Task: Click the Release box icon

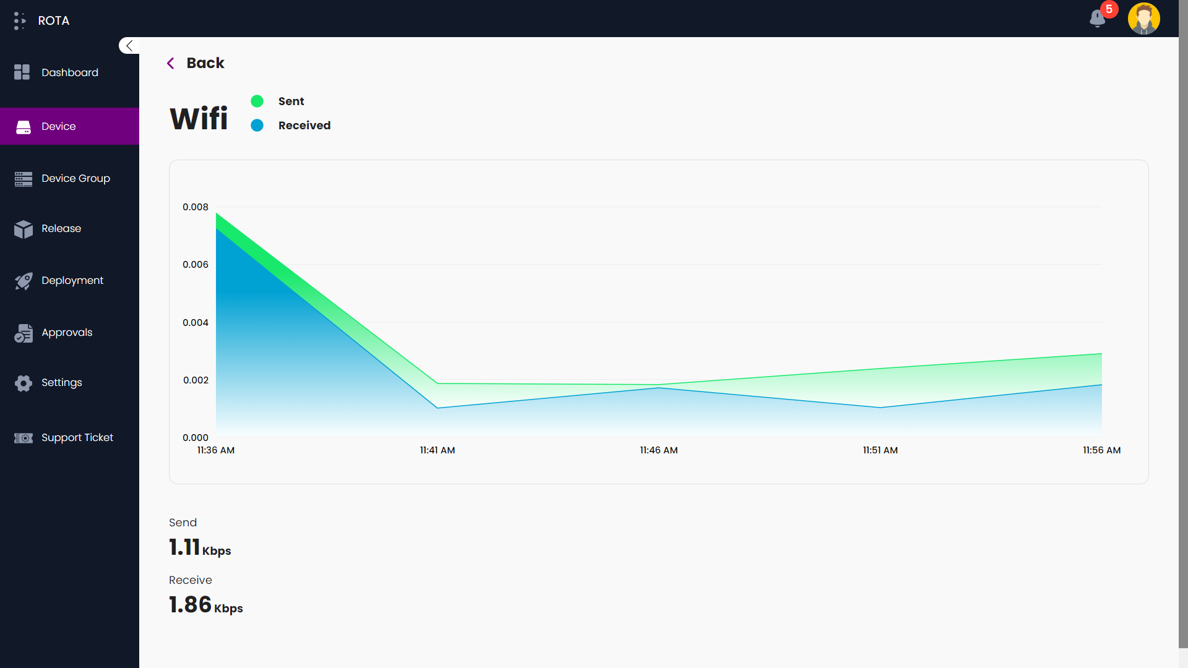Action: (24, 229)
